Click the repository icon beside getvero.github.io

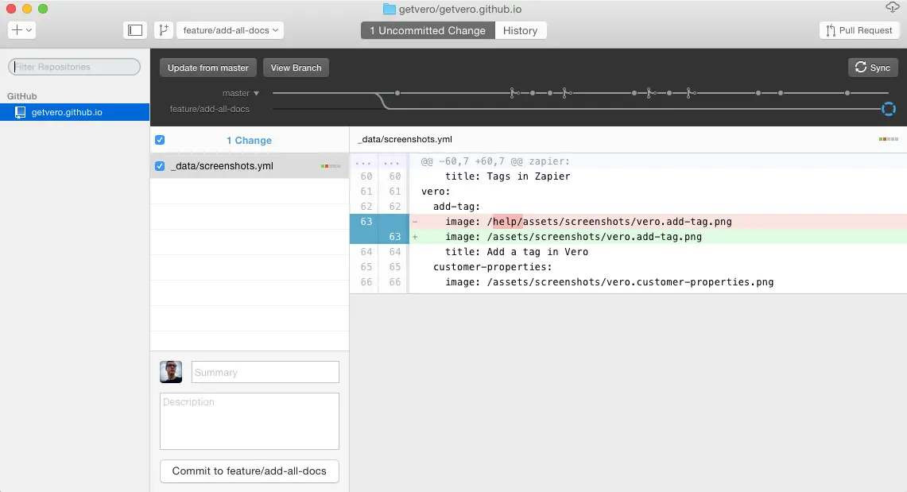click(x=20, y=112)
